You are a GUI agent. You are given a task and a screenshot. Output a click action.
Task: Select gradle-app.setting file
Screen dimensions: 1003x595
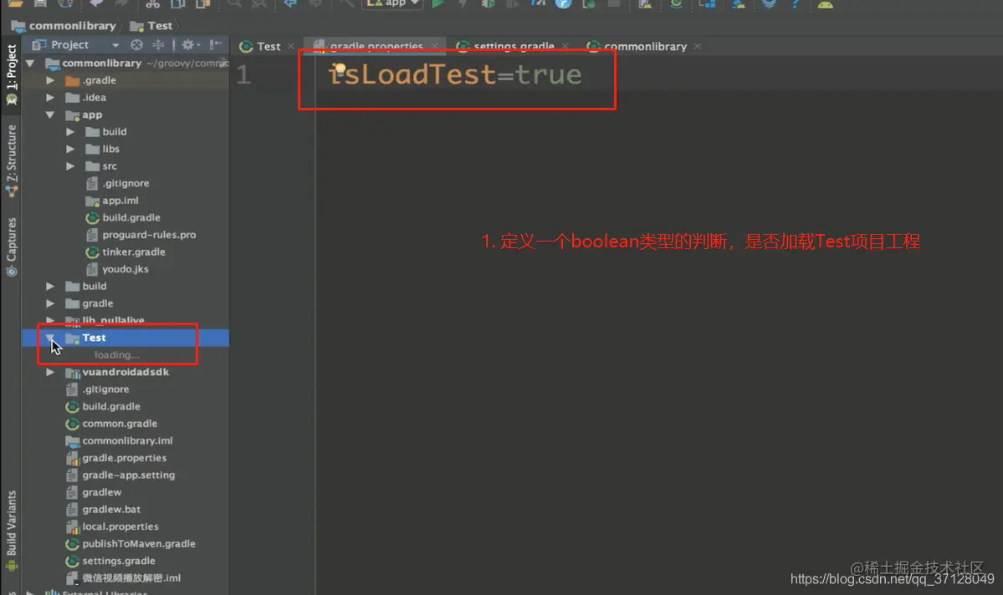coord(128,475)
